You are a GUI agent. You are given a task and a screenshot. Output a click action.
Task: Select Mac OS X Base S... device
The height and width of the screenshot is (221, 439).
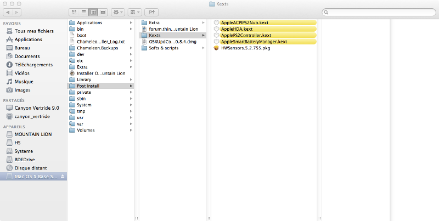(x=33, y=177)
